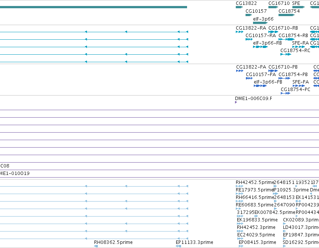
Task: Click transcript eIF-3p66-RB
Action: (267, 43)
